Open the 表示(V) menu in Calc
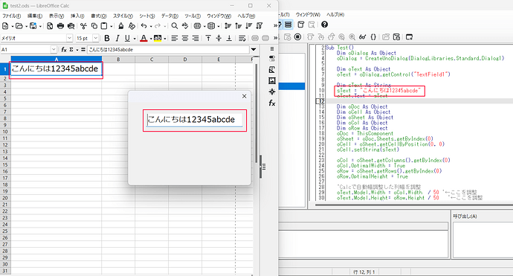The width and height of the screenshot is (513, 276). 57,16
